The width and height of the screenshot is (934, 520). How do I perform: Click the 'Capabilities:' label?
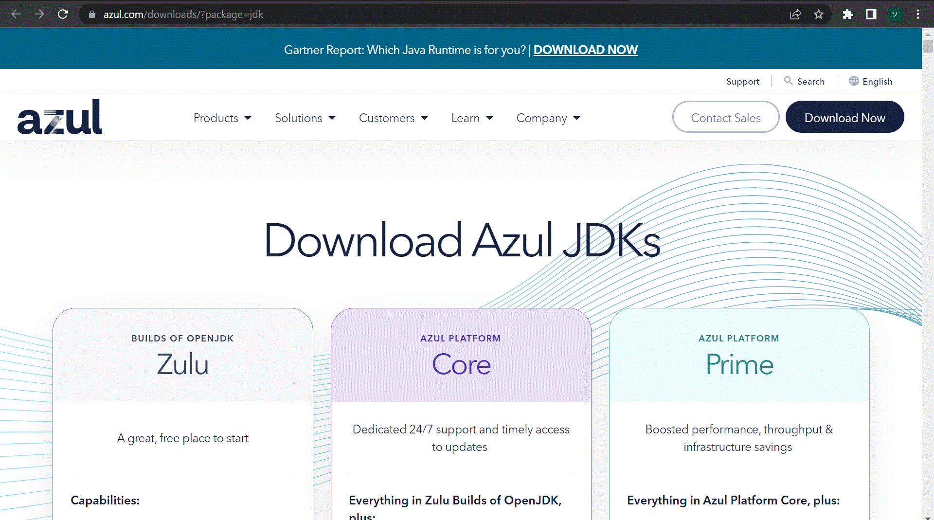coord(105,501)
